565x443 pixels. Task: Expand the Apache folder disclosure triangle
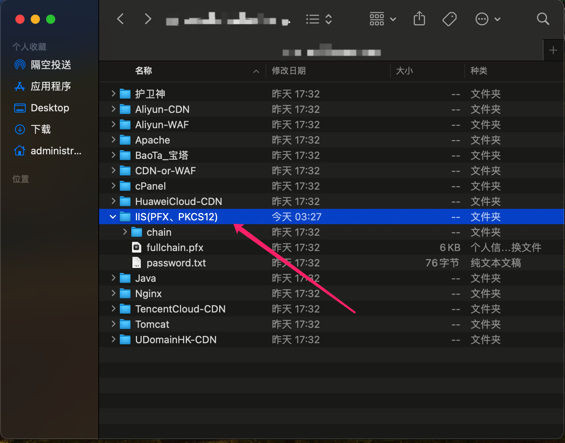coord(112,140)
